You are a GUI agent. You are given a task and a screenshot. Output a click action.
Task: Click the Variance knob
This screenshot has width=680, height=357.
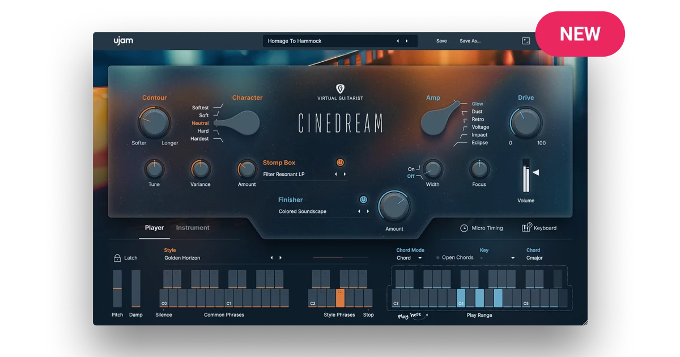[x=200, y=169]
